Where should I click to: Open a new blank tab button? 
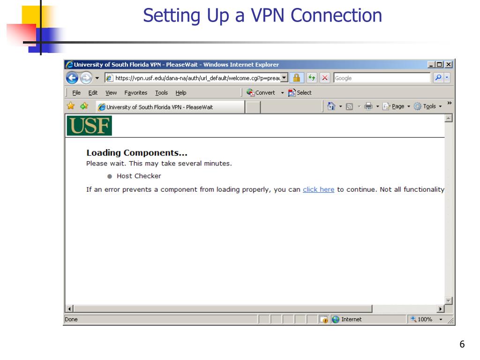click(x=253, y=107)
